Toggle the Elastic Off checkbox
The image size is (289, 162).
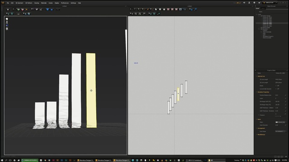tap(276, 85)
